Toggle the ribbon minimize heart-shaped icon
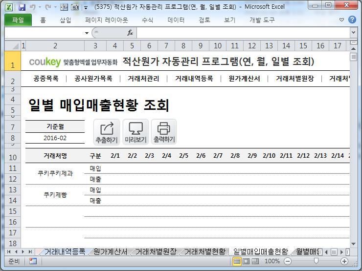This screenshot has height=271, width=362. [x=341, y=20]
